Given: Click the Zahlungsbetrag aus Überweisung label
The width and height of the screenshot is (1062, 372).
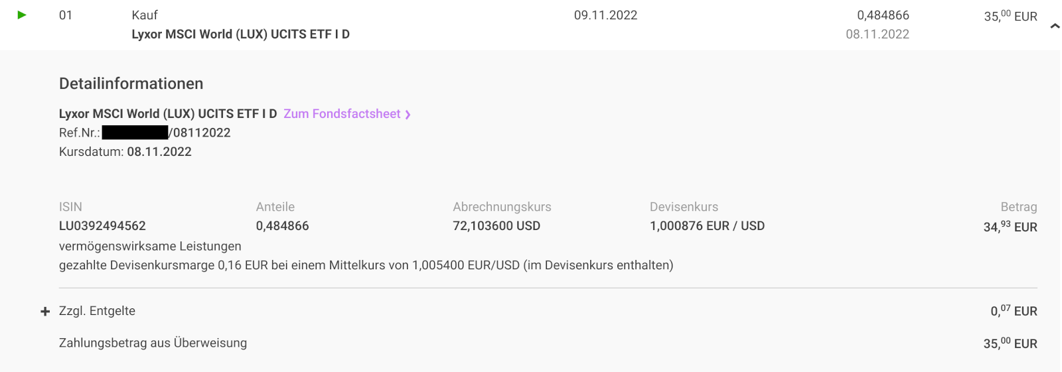Looking at the screenshot, I should tap(153, 343).
